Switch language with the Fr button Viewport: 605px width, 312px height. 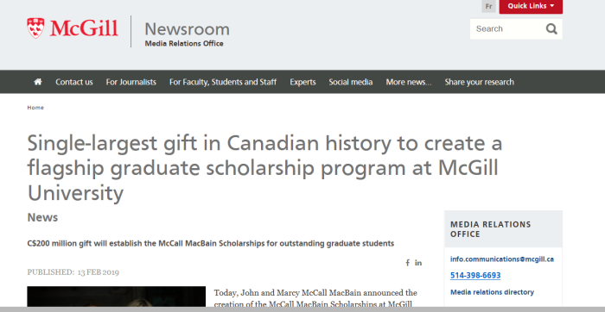coord(488,6)
